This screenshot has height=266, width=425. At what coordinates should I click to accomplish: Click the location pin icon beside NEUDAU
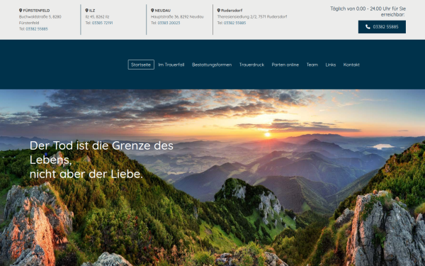(x=152, y=11)
